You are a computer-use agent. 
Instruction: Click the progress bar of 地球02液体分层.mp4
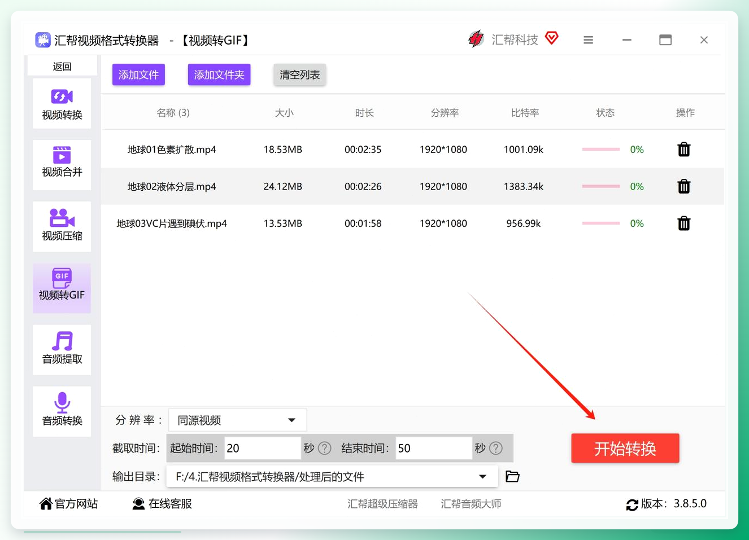click(601, 186)
